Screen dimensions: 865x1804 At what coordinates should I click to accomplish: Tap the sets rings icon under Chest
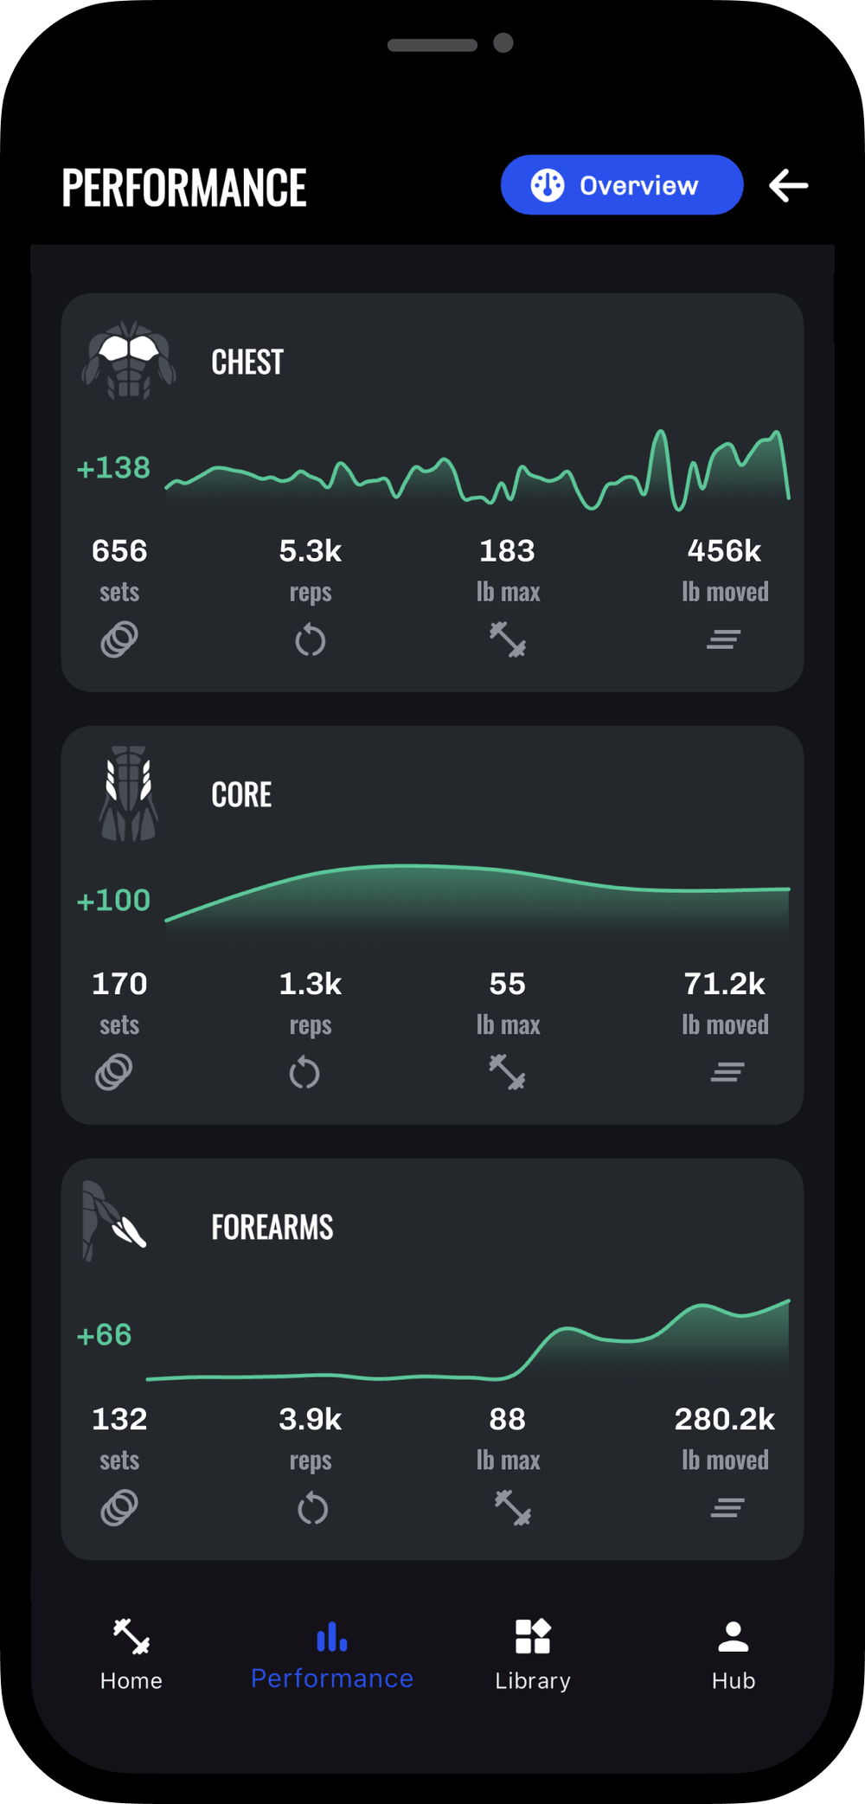tap(119, 639)
